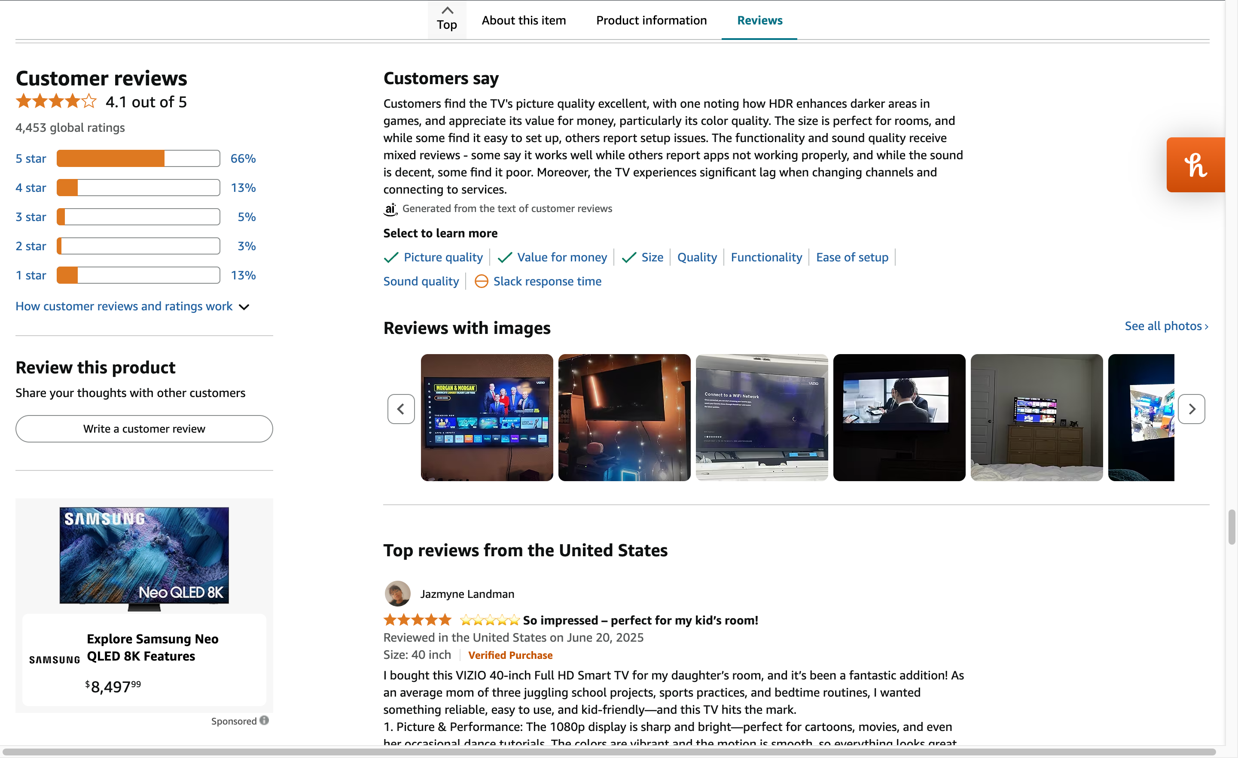
Task: Click the 1 star histogram bar
Action: coord(138,275)
